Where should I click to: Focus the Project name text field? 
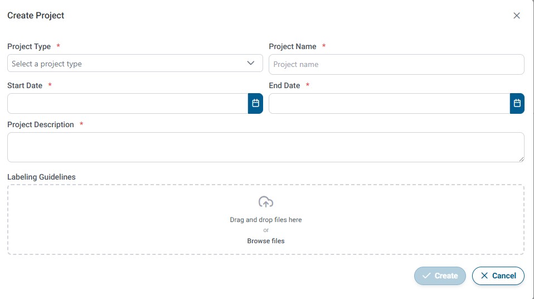(396, 64)
